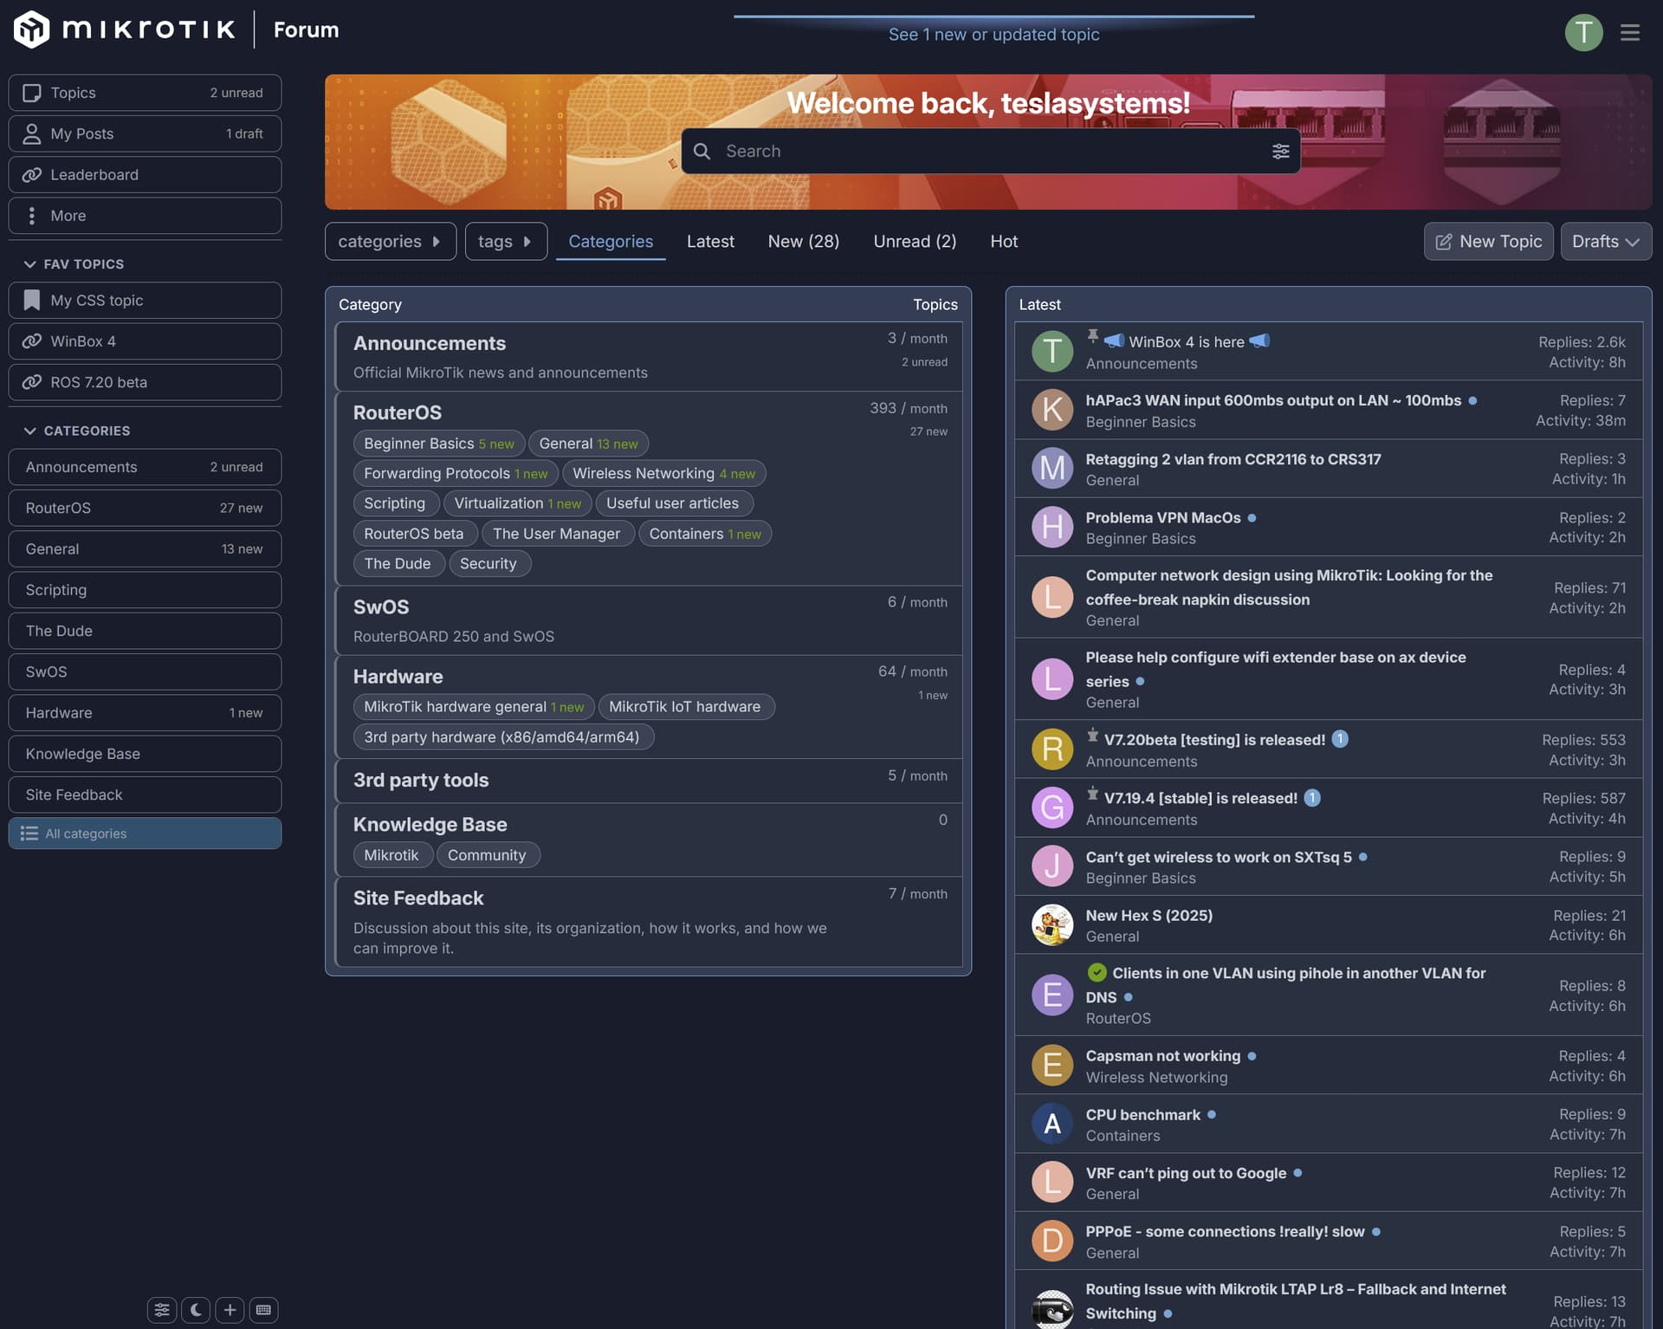Open ROS 7.20 beta favorite link
This screenshot has height=1329, width=1663.
145,382
